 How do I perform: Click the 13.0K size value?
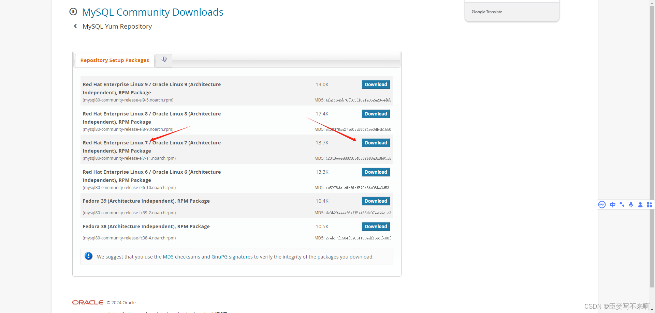point(322,84)
